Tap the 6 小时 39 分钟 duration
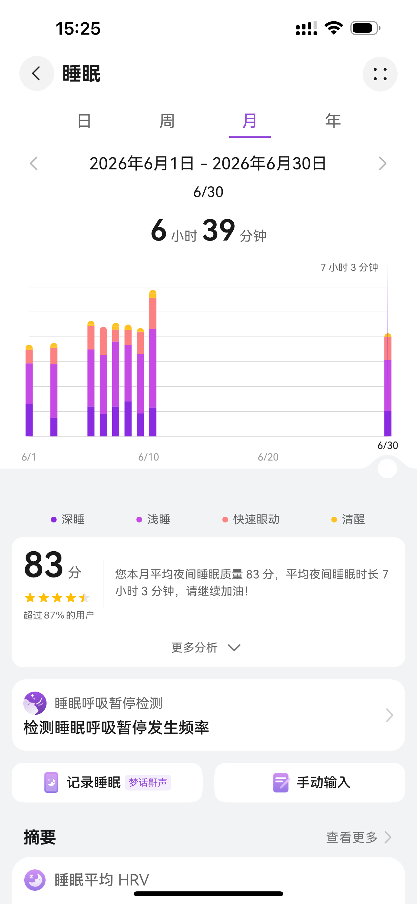Viewport: 417px width, 904px height. point(208,231)
